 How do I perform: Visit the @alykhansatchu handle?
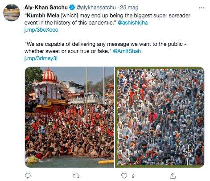pyautogui.click(x=96, y=8)
